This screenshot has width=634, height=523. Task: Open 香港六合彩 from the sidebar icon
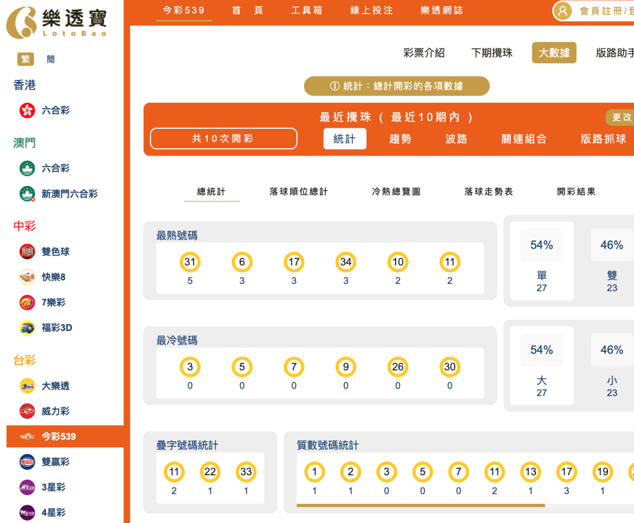(x=26, y=110)
